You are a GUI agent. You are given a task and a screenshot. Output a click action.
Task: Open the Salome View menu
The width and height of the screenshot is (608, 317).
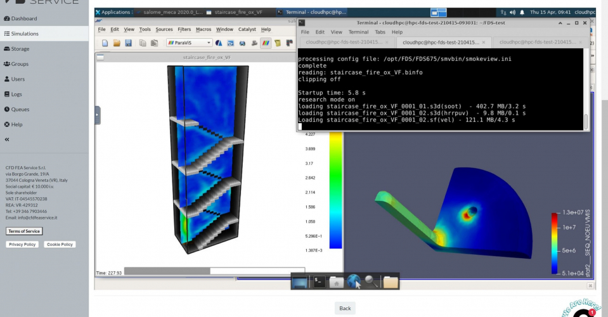[129, 29]
